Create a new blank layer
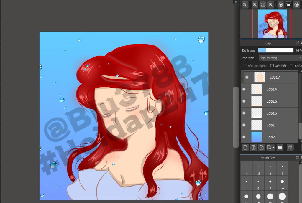Viewport: 302px width, 203px height. pyautogui.click(x=245, y=148)
